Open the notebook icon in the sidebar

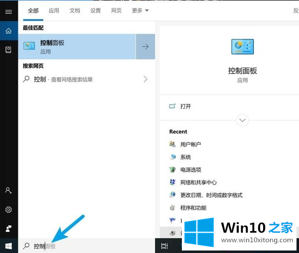pyautogui.click(x=8, y=50)
